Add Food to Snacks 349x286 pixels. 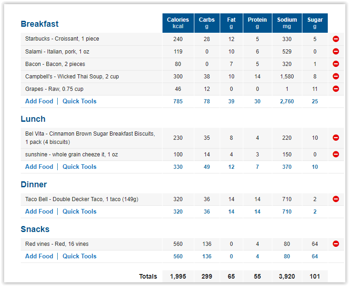tap(39, 256)
